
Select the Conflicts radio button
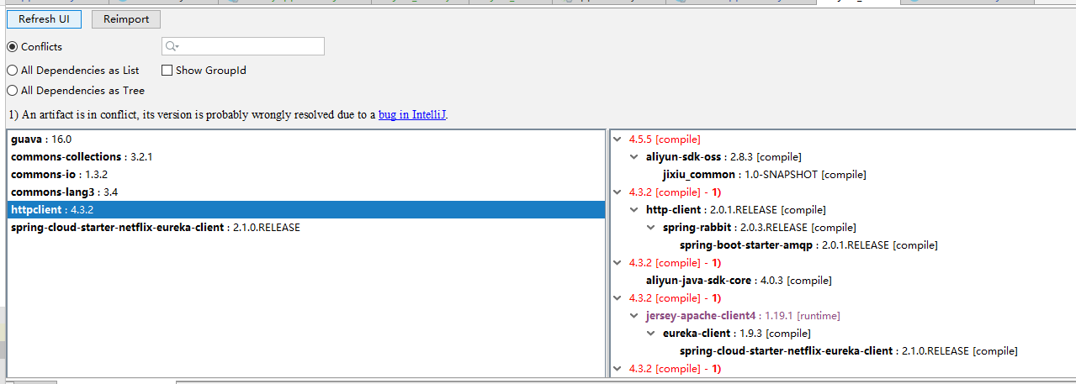[x=13, y=47]
